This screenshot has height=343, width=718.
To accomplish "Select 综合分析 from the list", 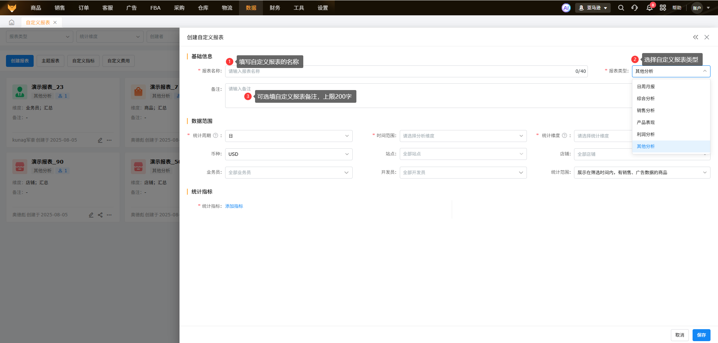I will pos(671,99).
